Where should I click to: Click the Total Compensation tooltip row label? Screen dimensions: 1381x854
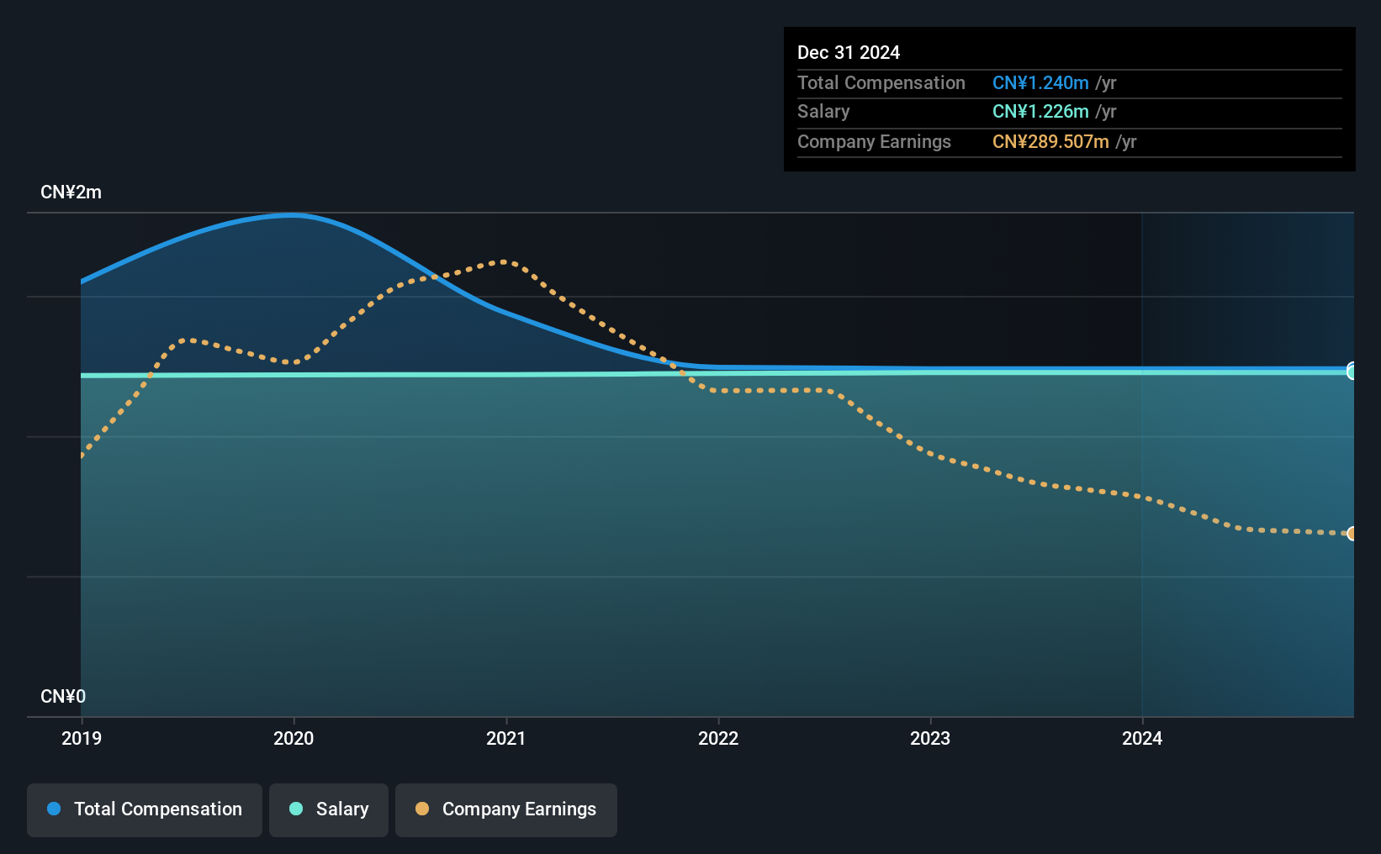[881, 83]
